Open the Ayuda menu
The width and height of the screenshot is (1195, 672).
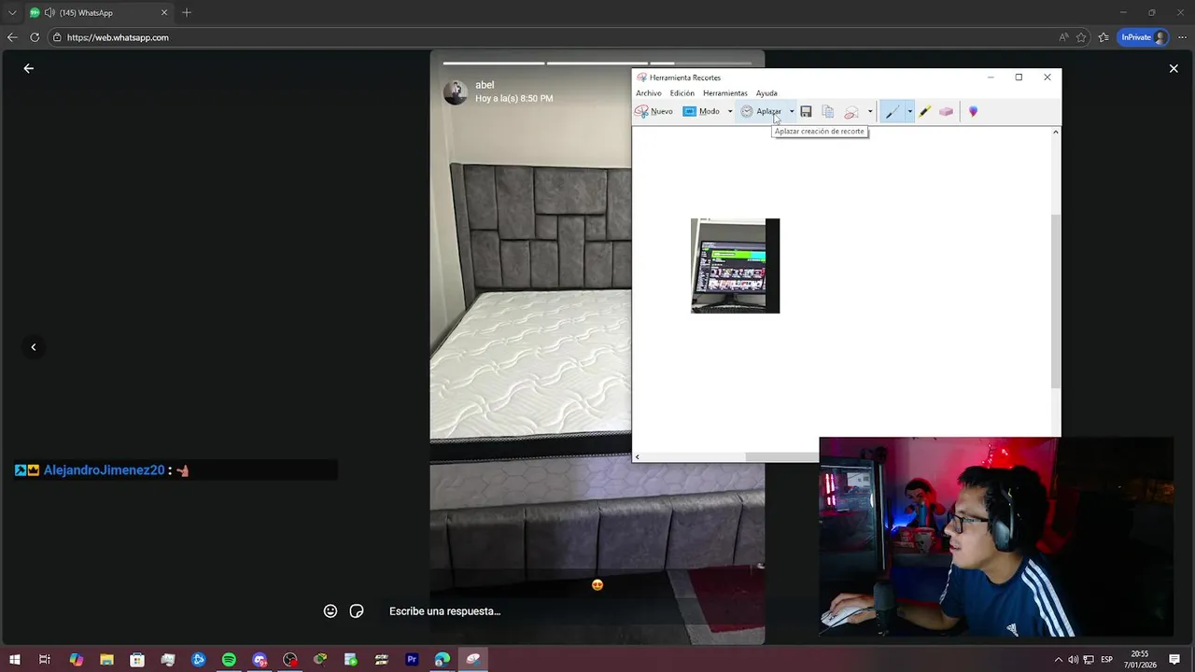[x=766, y=93]
